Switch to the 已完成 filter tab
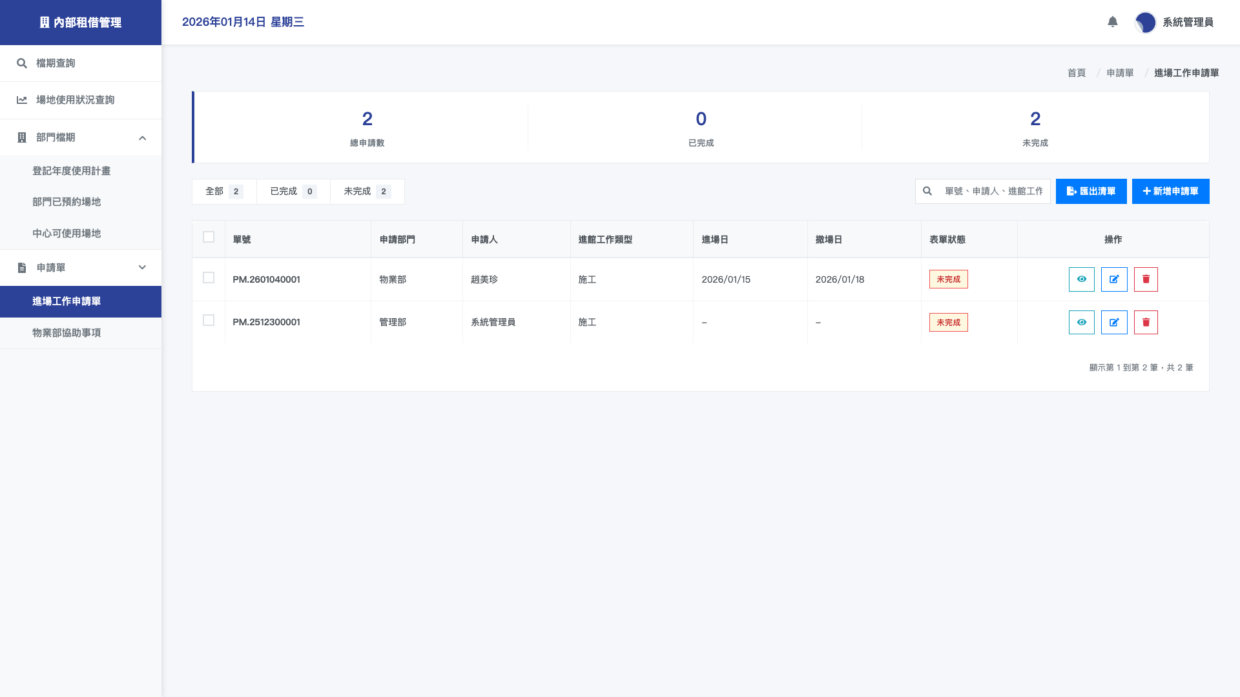The height and width of the screenshot is (697, 1240). 293,192
